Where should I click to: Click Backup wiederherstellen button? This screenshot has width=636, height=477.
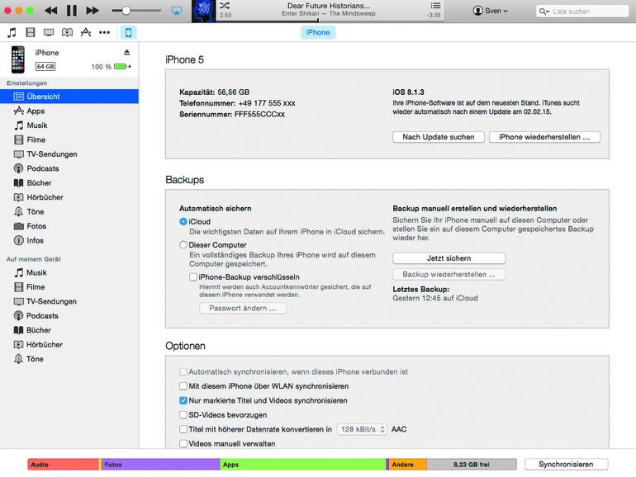coord(449,274)
